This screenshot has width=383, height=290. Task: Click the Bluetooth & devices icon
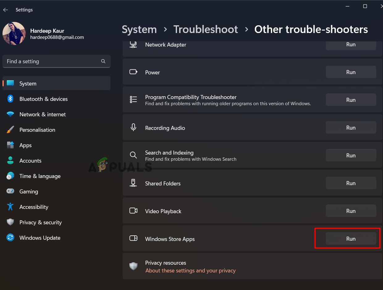click(10, 99)
